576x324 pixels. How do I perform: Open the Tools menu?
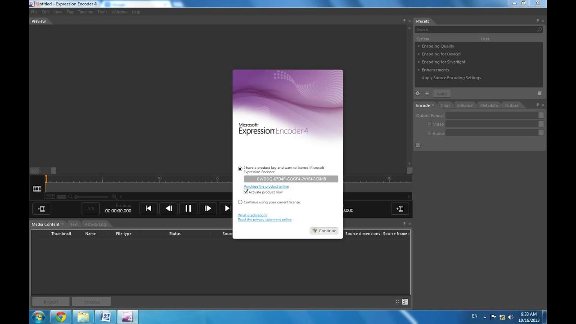[x=103, y=12]
